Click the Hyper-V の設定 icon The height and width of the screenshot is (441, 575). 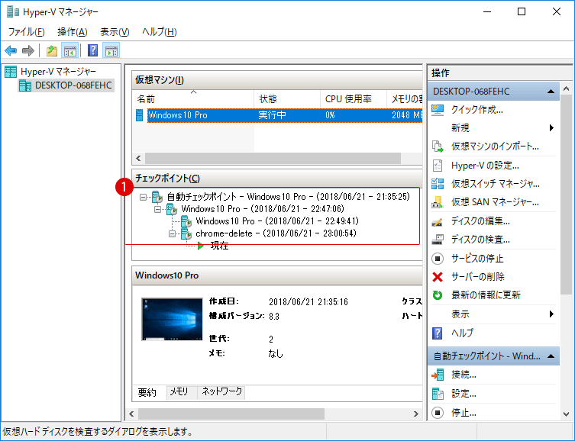[438, 166]
